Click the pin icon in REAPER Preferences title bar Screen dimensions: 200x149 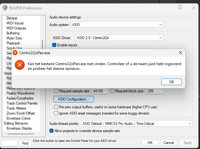click(180, 8)
